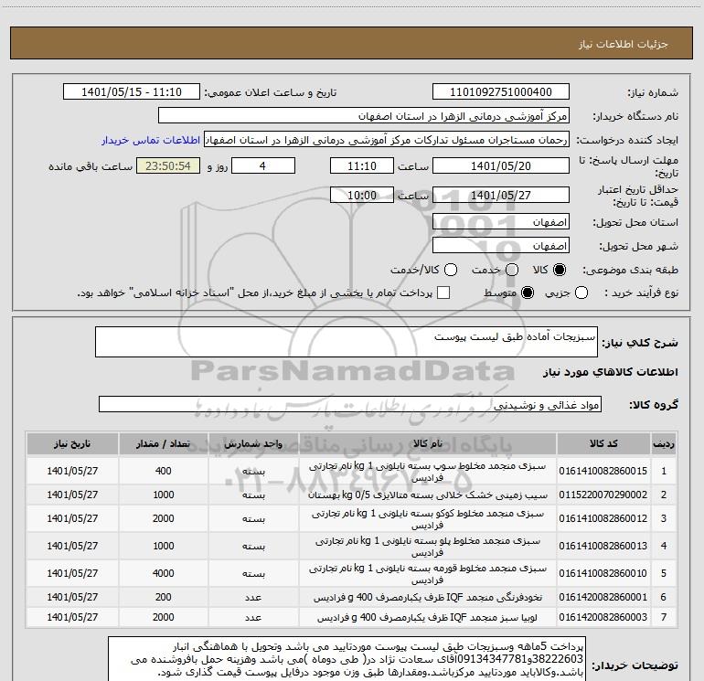This screenshot has width=704, height=681.
Task: Select the کالا/خدمت radio button
Action: click(x=451, y=270)
